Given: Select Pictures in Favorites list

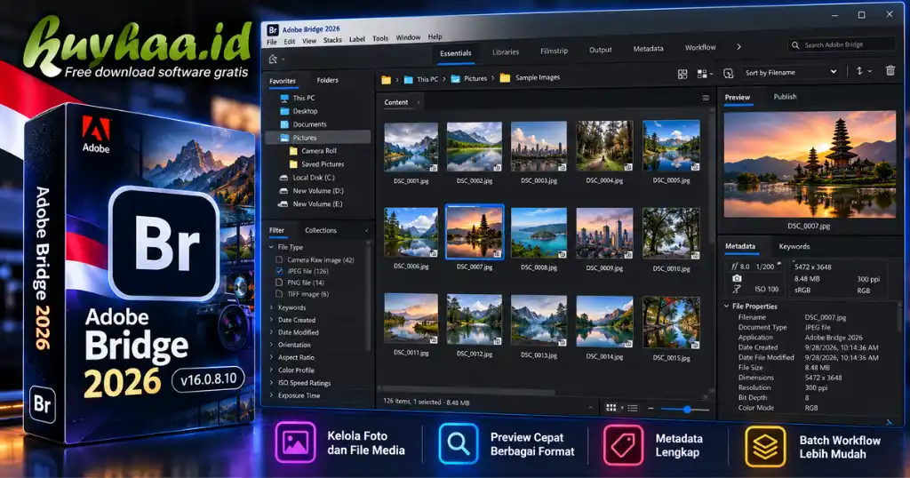Looking at the screenshot, I should 318,138.
